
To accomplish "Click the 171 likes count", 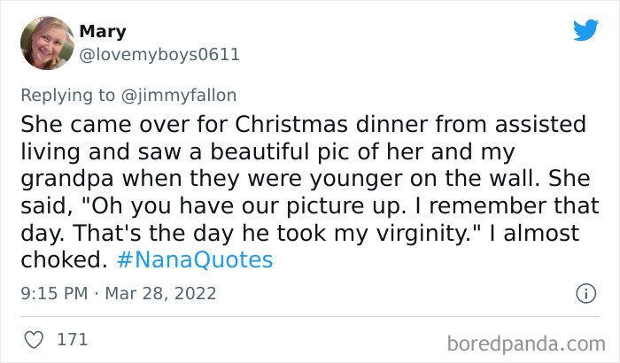I will tap(71, 339).
